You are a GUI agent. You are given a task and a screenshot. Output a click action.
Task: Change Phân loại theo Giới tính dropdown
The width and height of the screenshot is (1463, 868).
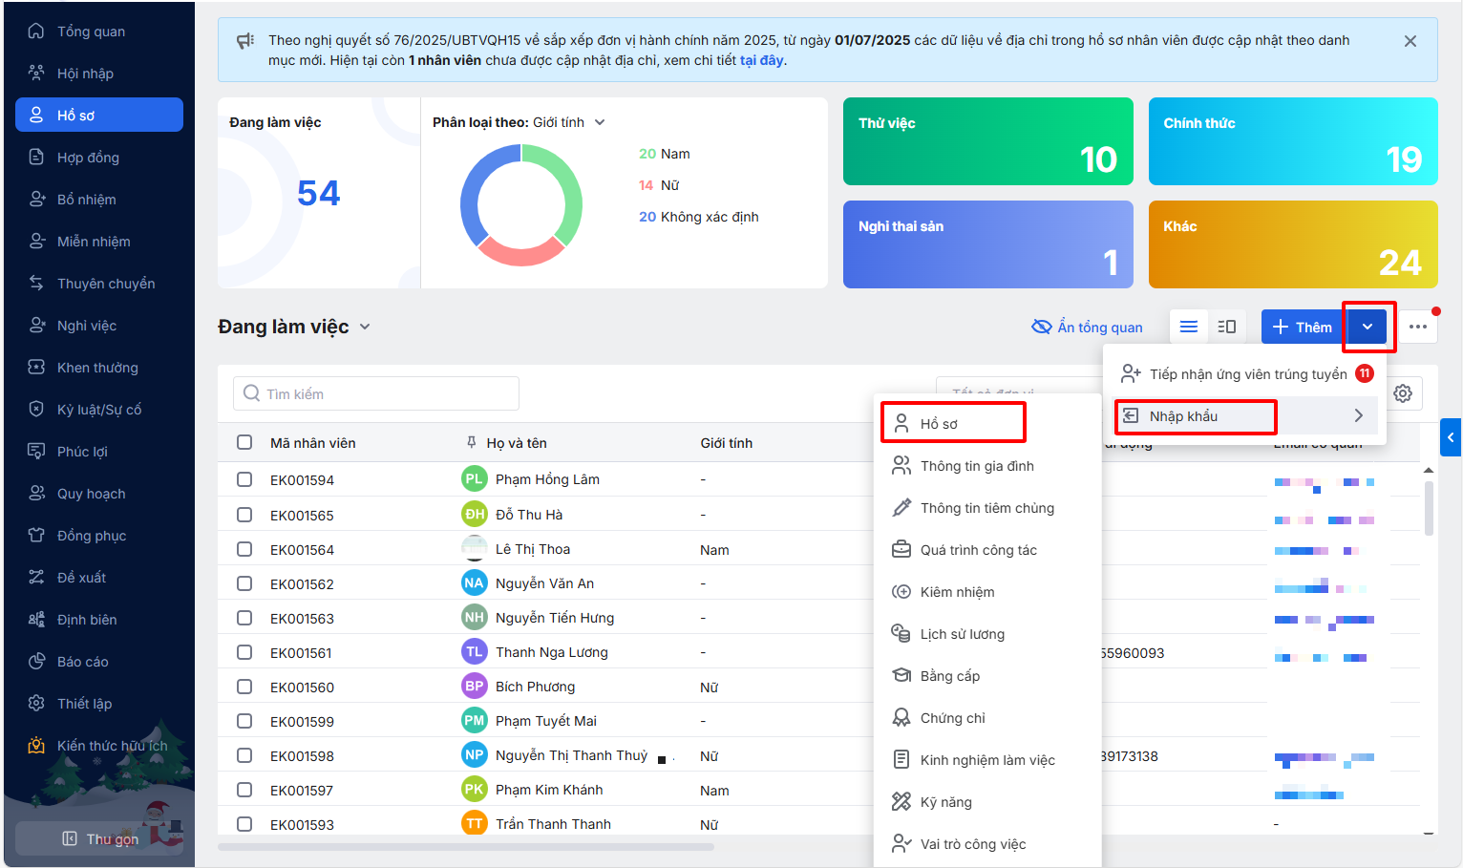(600, 122)
